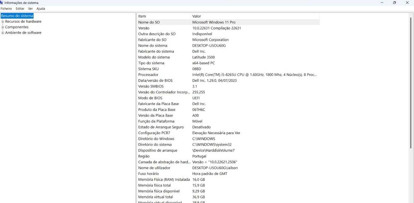The image size is (414, 203).
Task: Select value Elevação Necessária para Ver
Action: [216, 133]
